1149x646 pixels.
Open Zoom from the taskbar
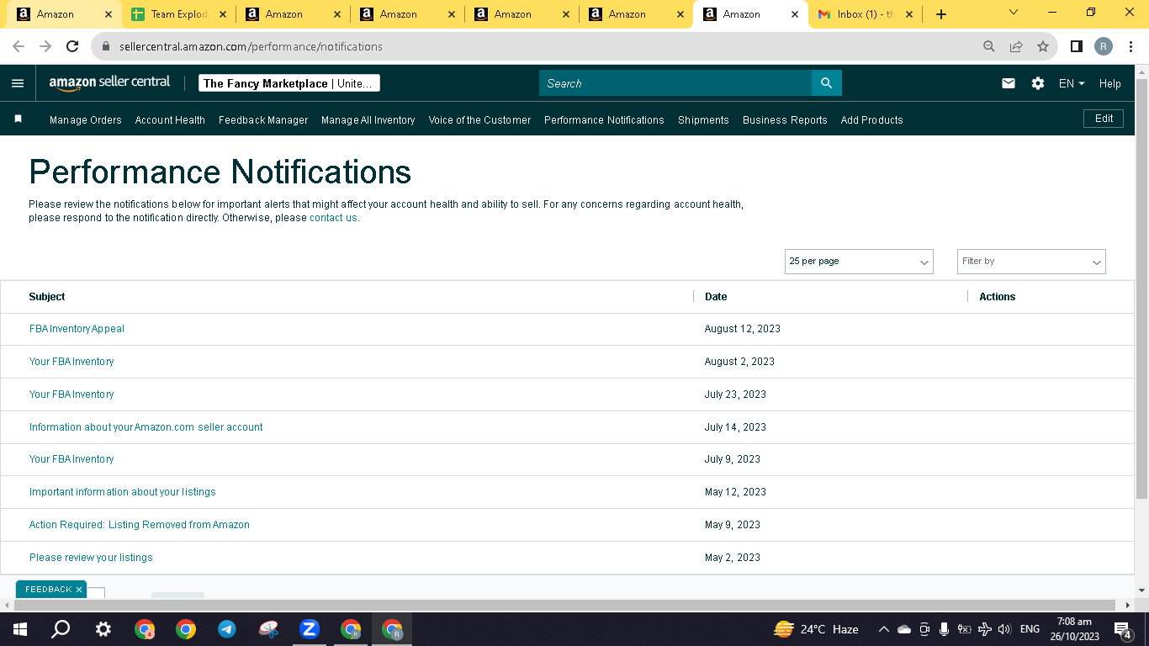coord(309,629)
